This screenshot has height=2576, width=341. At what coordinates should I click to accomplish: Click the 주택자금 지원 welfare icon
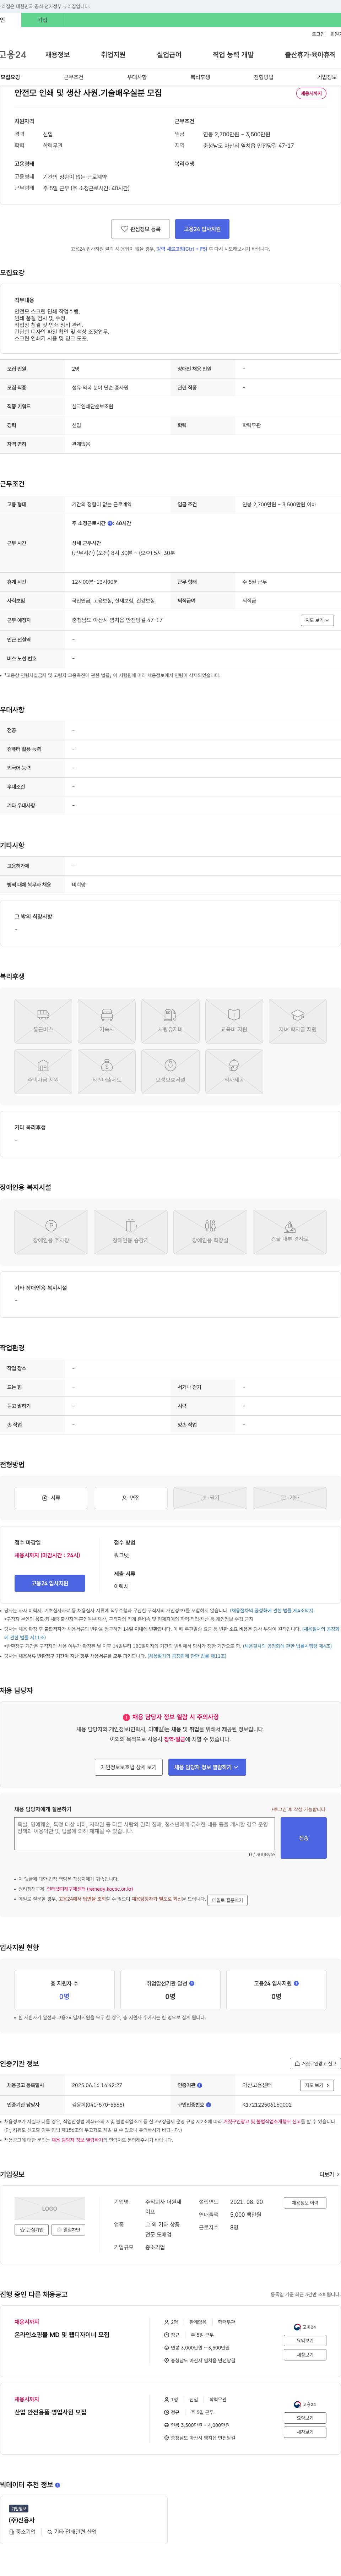[43, 1072]
